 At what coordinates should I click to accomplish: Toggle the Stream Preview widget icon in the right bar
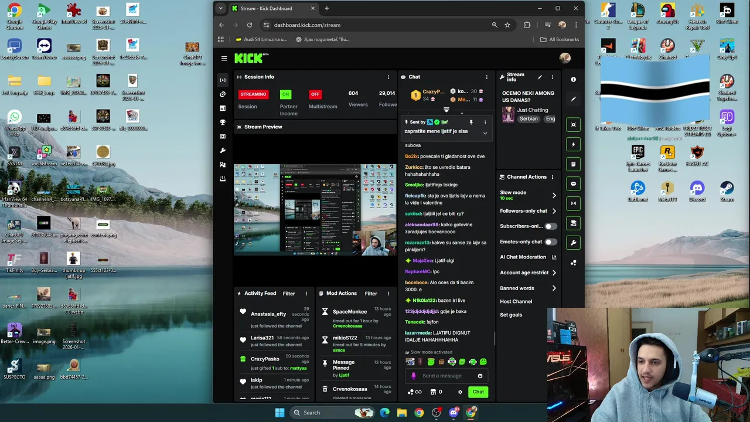coord(573,124)
